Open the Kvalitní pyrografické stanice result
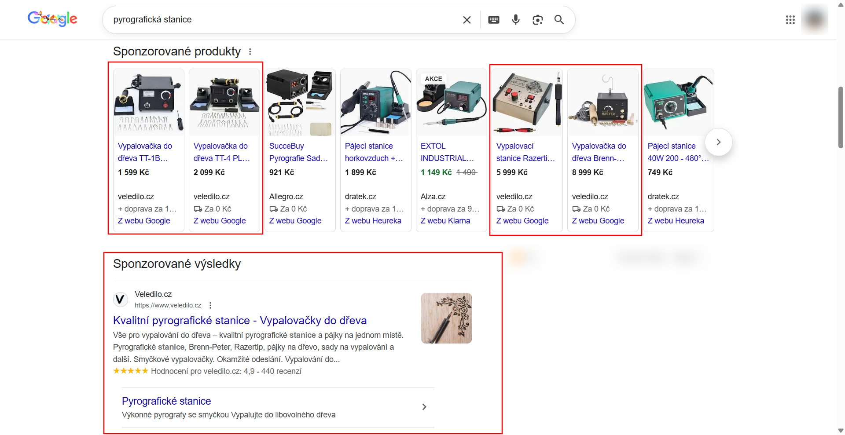This screenshot has width=845, height=435. [239, 320]
